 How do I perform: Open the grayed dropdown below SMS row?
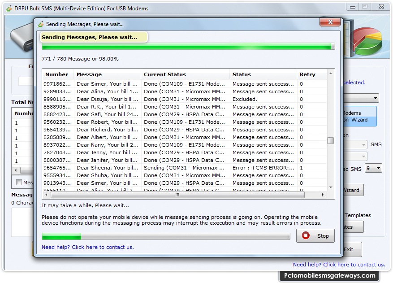click(355, 157)
